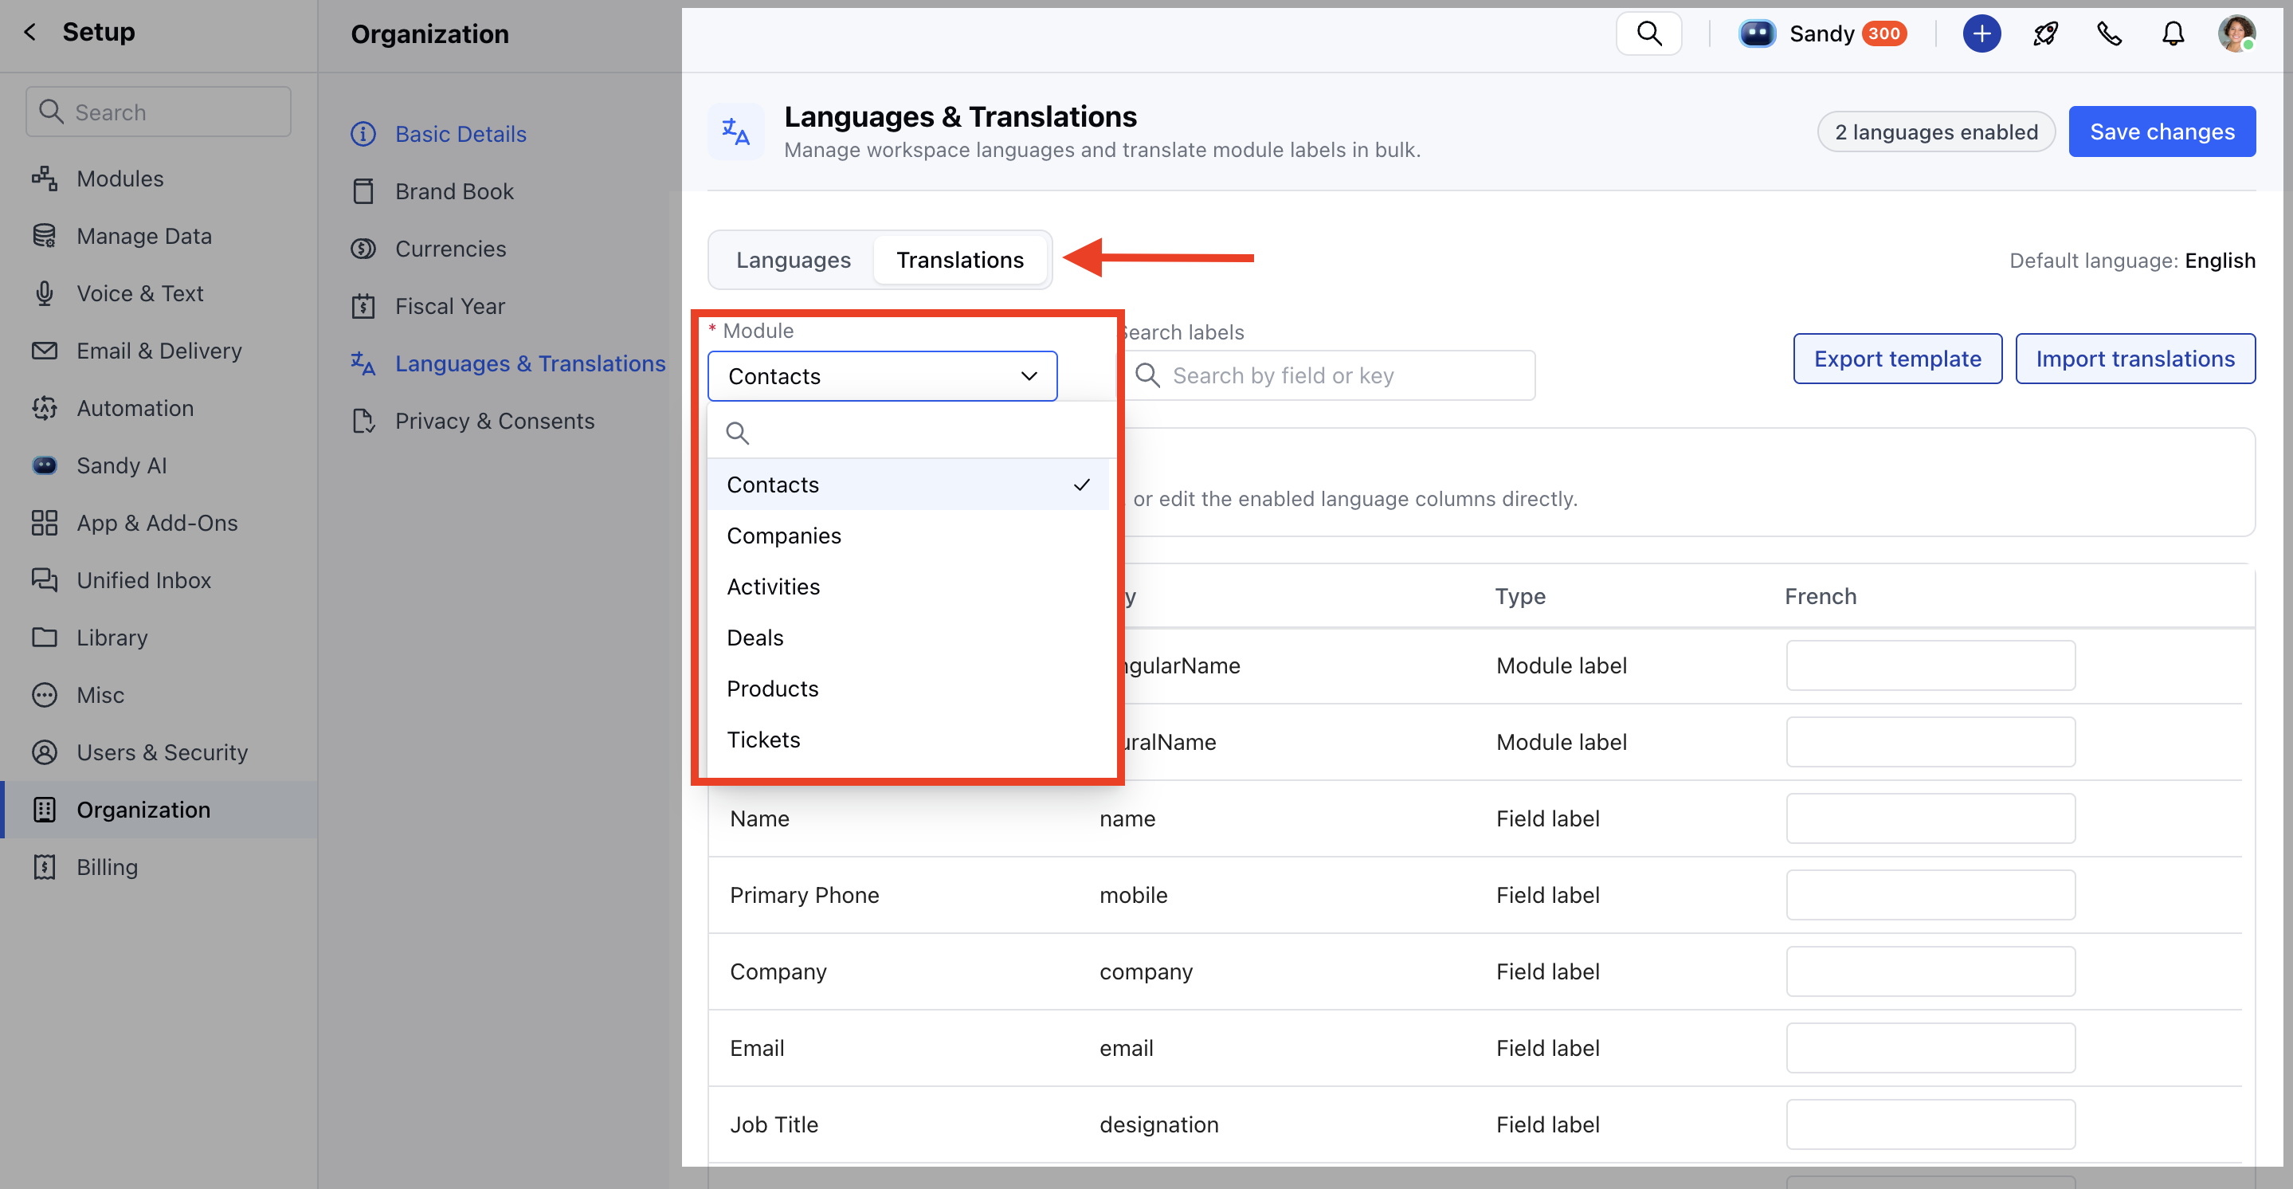Open notifications bell
The height and width of the screenshot is (1189, 2293).
pos(2173,33)
